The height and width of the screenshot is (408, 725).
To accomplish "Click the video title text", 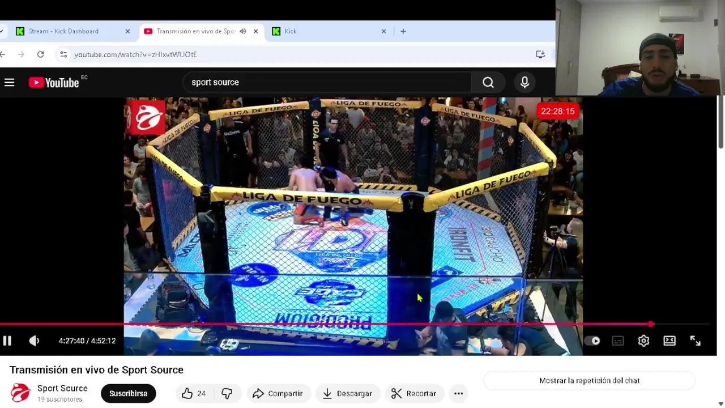I will coord(96,370).
